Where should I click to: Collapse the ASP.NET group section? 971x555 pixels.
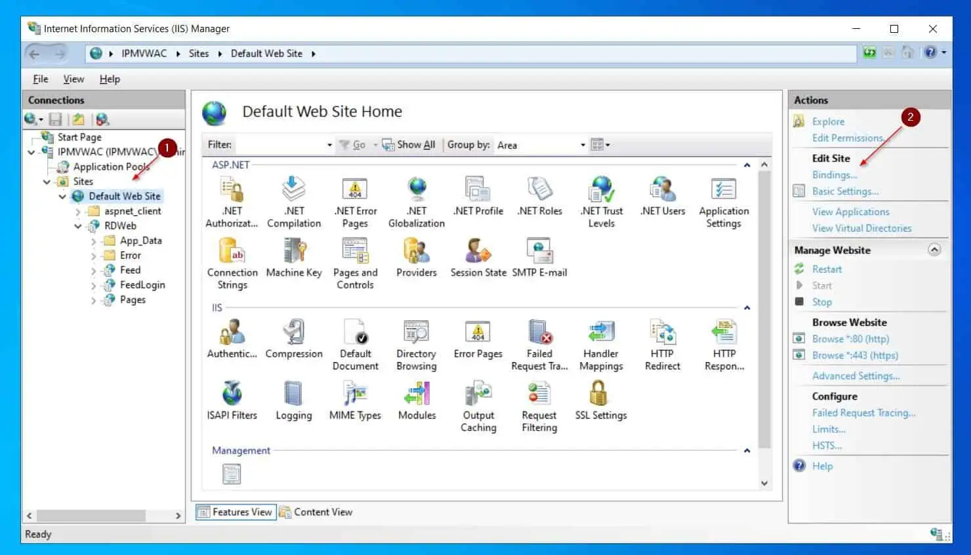click(747, 165)
